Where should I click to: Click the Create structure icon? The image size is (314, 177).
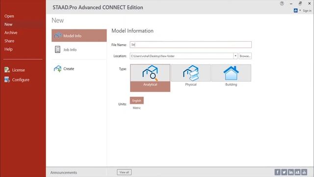click(58, 69)
